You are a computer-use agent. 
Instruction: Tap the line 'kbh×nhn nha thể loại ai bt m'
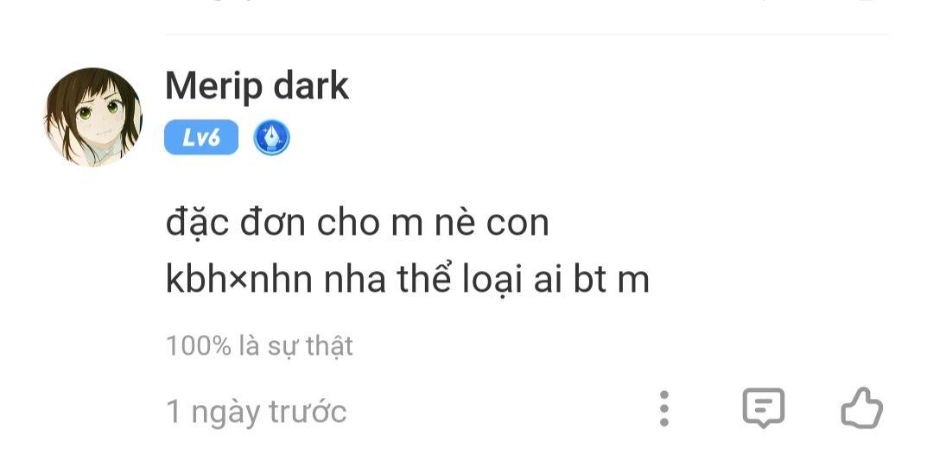coord(407,281)
